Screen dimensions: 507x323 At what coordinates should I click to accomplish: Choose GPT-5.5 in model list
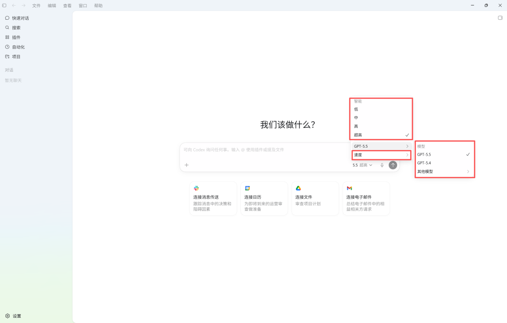tap(443, 155)
